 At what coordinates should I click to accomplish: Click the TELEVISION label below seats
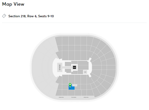coord(74,97)
